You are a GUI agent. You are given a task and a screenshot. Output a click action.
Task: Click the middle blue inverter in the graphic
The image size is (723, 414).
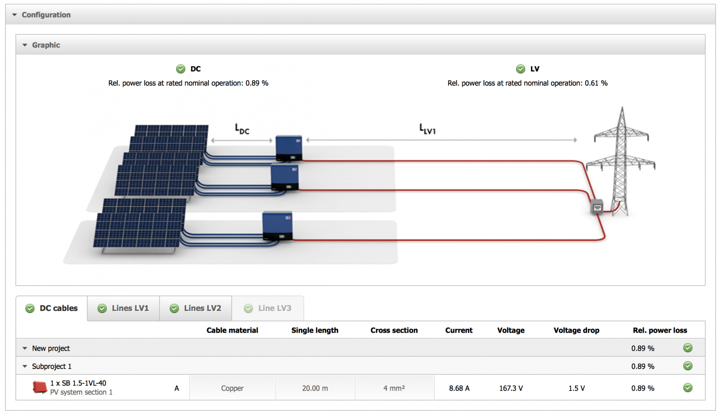tap(284, 178)
